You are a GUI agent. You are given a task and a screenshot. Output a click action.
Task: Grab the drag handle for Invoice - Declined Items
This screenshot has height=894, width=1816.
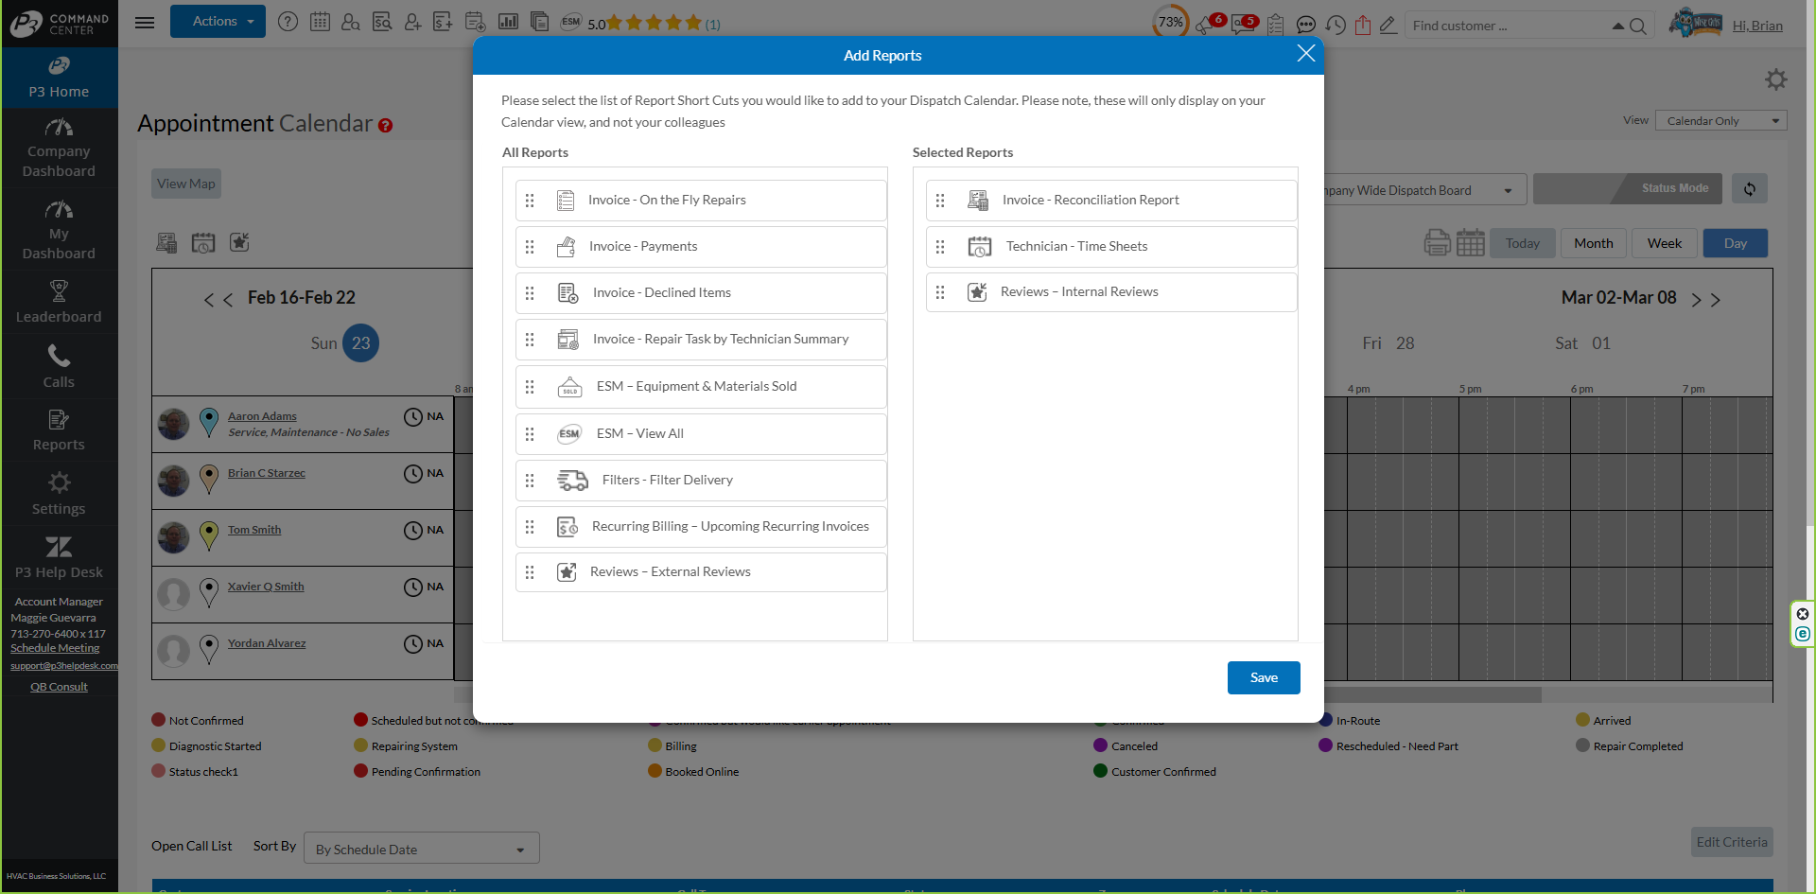530,293
